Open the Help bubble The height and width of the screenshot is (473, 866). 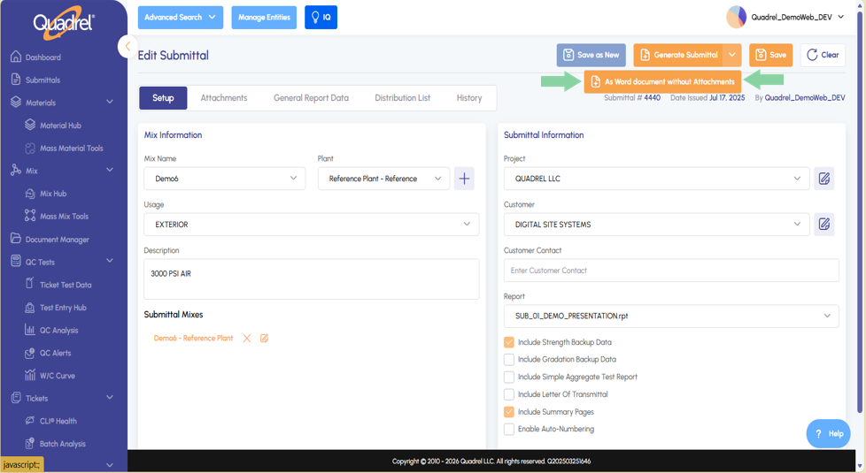(x=829, y=434)
